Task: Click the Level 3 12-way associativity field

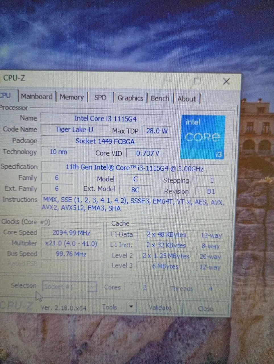Action: 211,267
